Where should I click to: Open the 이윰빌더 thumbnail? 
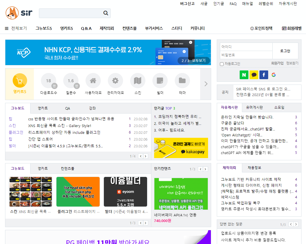(x=126, y=192)
